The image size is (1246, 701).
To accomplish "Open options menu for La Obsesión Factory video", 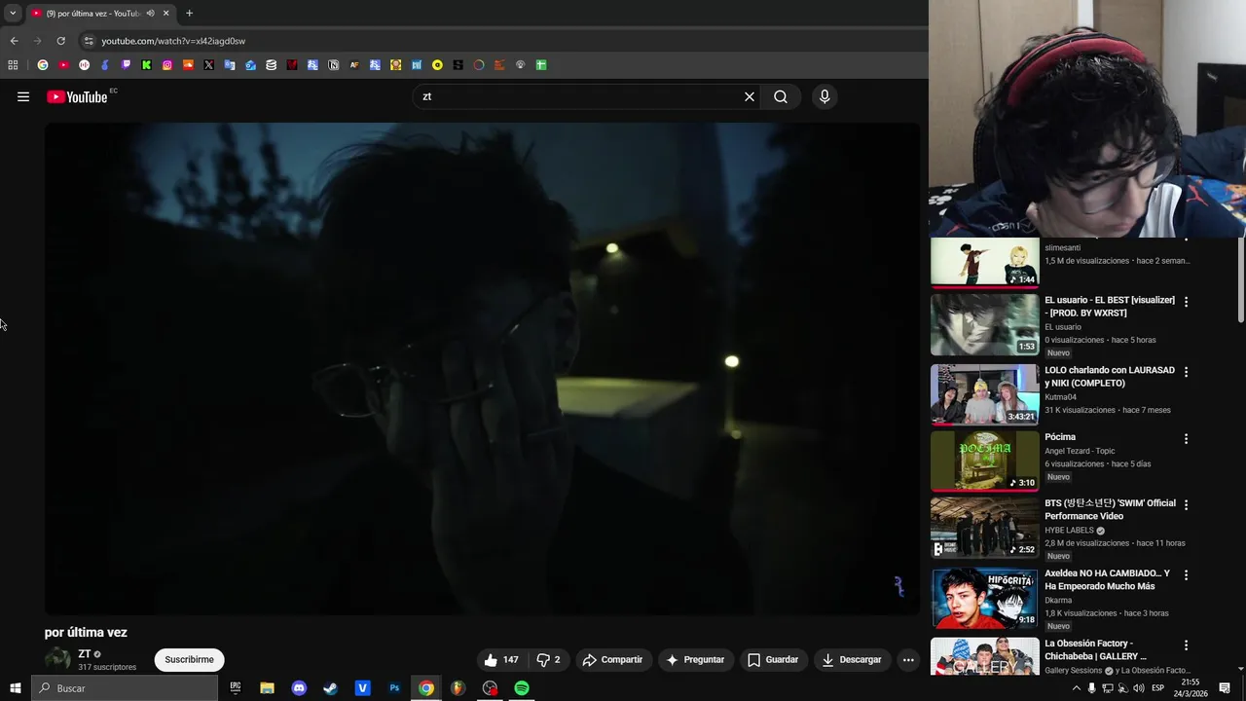I will point(1186,645).
